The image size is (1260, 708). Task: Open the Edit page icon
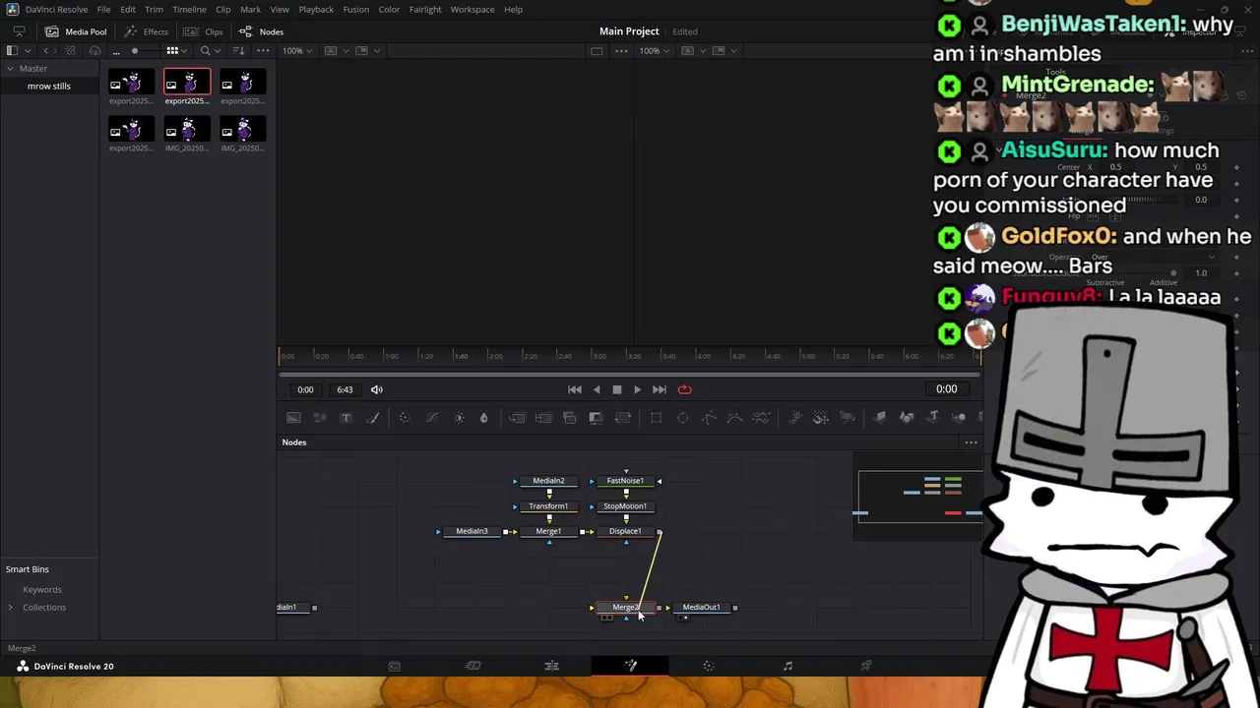pyautogui.click(x=551, y=667)
